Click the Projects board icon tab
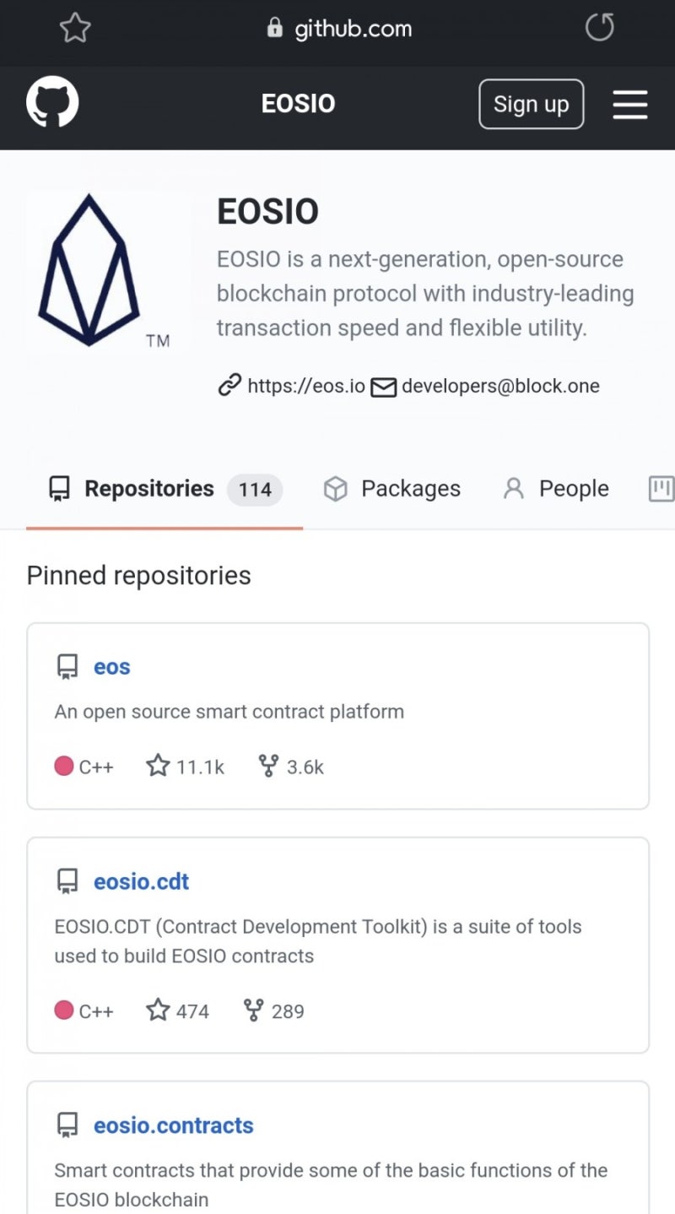Image resolution: width=675 pixels, height=1214 pixels. pyautogui.click(x=661, y=489)
